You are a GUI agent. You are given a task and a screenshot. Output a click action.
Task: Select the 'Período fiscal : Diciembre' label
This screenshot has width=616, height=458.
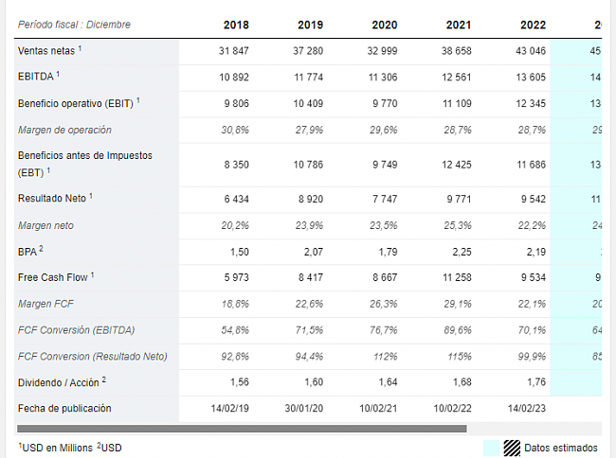[74, 25]
